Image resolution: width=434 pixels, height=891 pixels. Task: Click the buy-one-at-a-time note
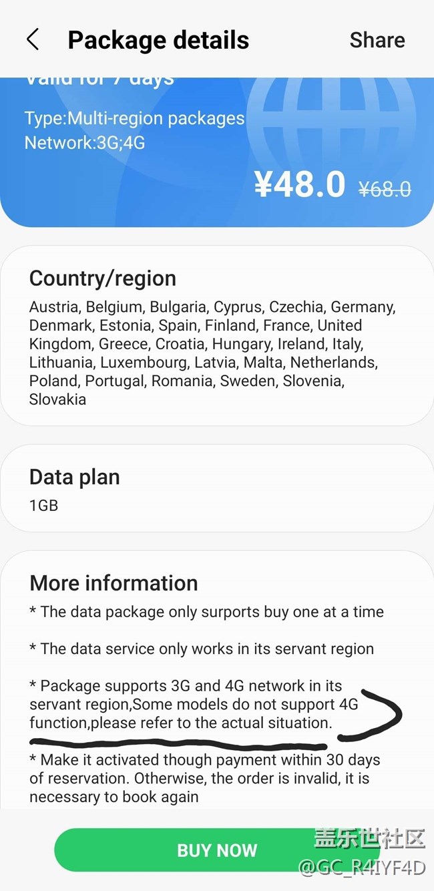(207, 612)
